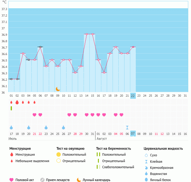The image size is (191, 182).
Task: Select the highlighted date 07 in August
Action: (x=133, y=134)
